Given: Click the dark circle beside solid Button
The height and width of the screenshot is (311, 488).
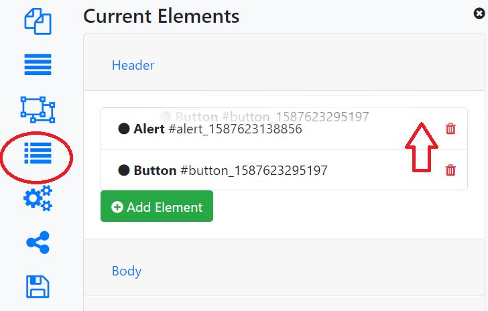Looking at the screenshot, I should [123, 170].
